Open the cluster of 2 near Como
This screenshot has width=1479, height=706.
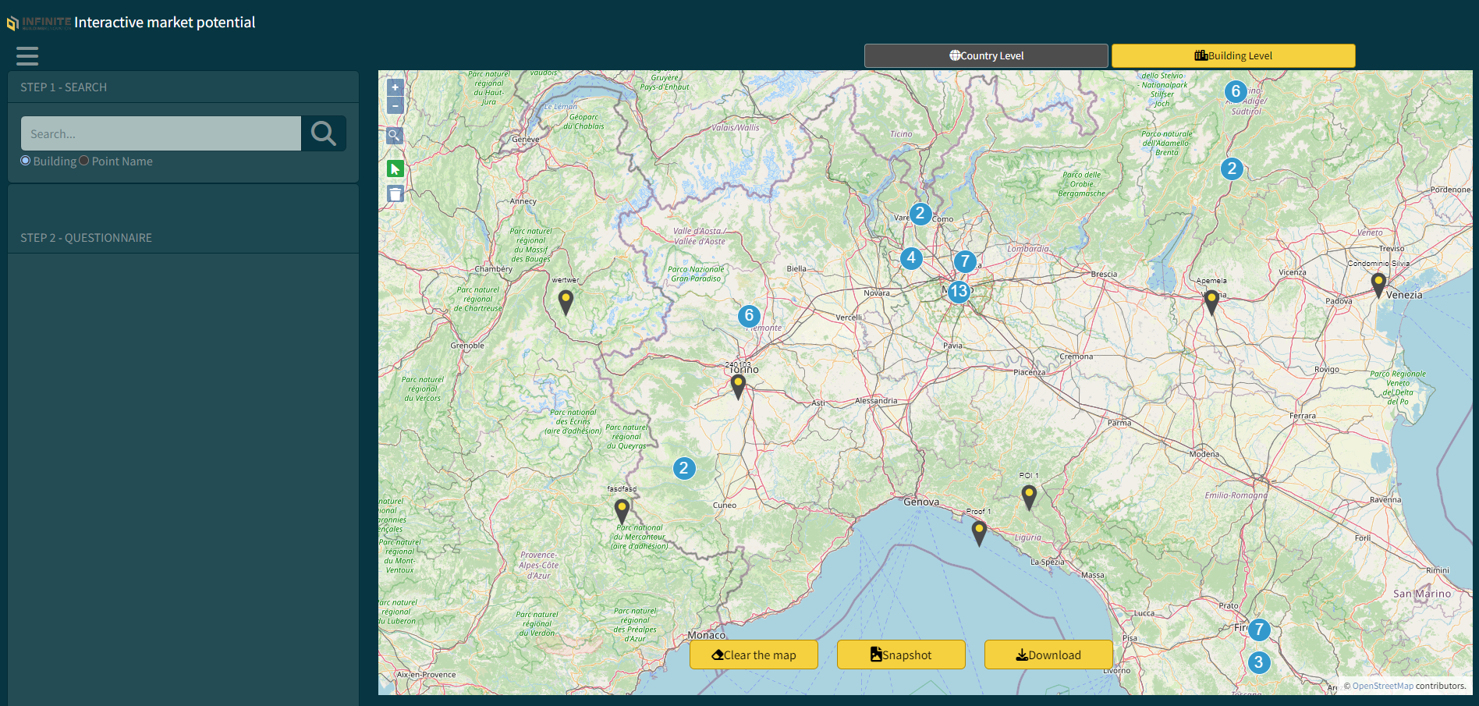920,213
